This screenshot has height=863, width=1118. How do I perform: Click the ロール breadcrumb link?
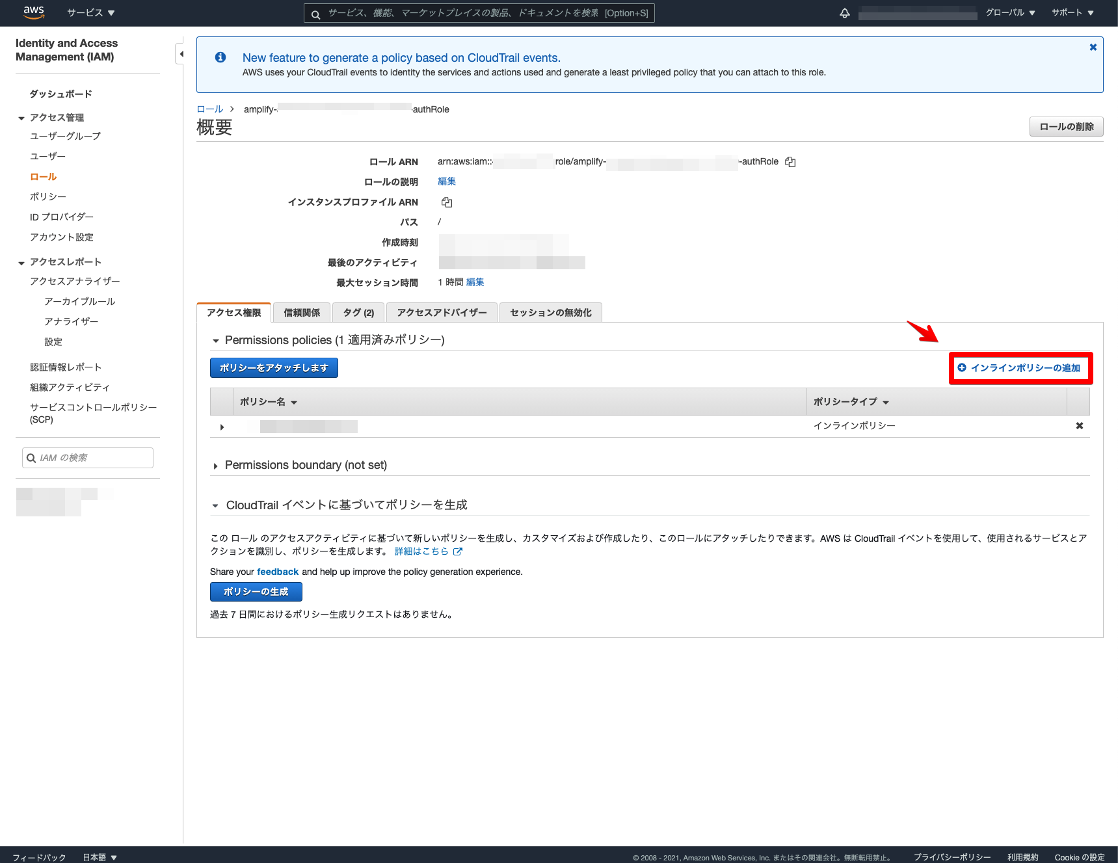coord(210,109)
